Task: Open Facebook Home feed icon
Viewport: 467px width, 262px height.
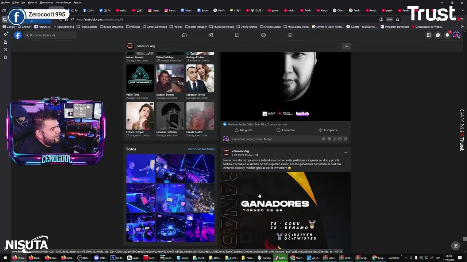Action: 184,35
